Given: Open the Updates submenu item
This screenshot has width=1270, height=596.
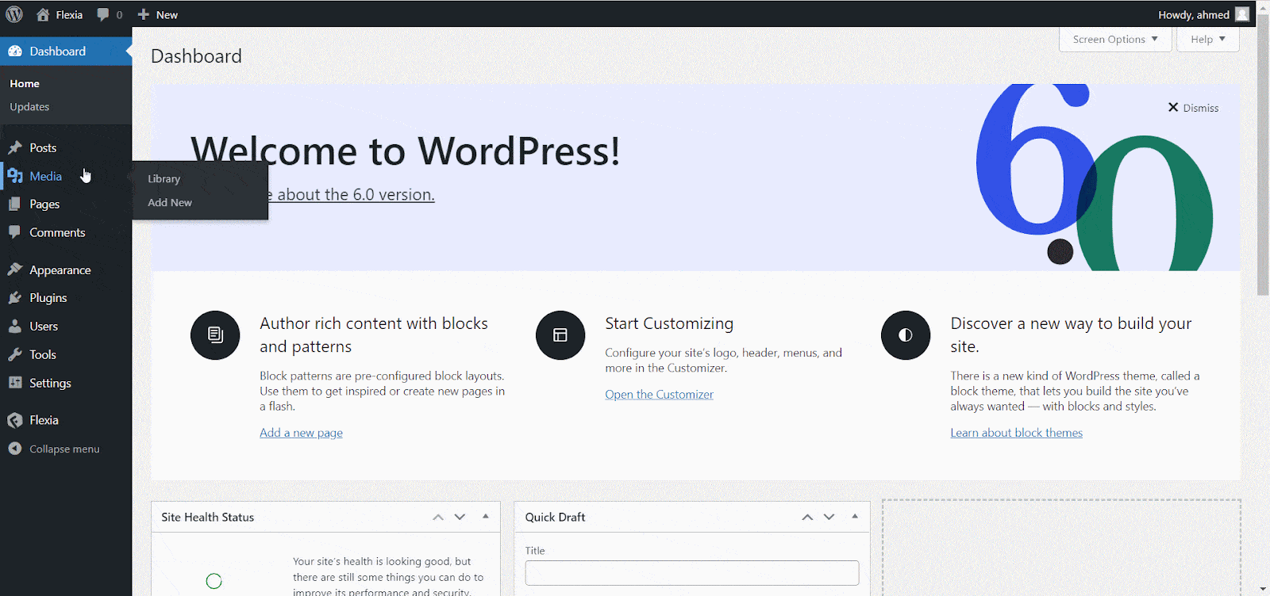Looking at the screenshot, I should (x=29, y=107).
